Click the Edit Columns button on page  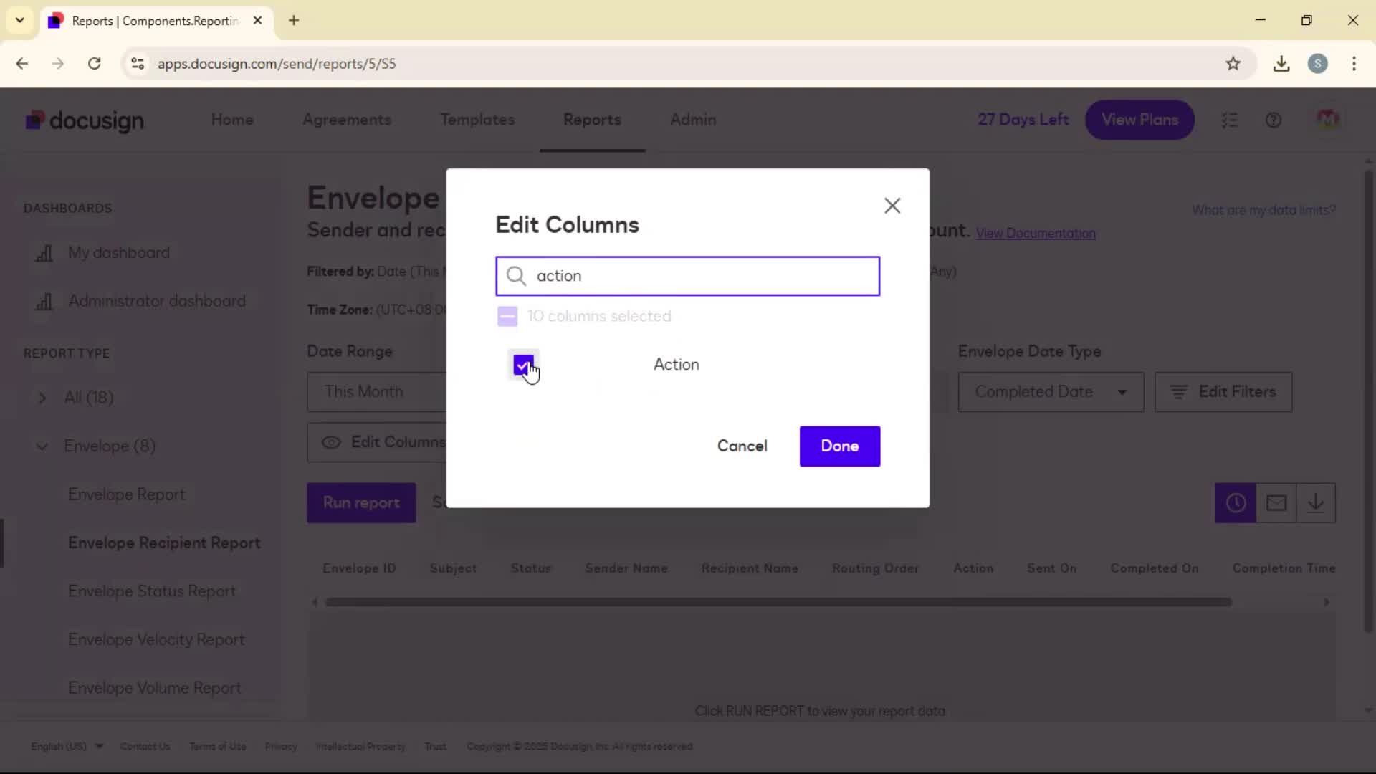tap(377, 442)
